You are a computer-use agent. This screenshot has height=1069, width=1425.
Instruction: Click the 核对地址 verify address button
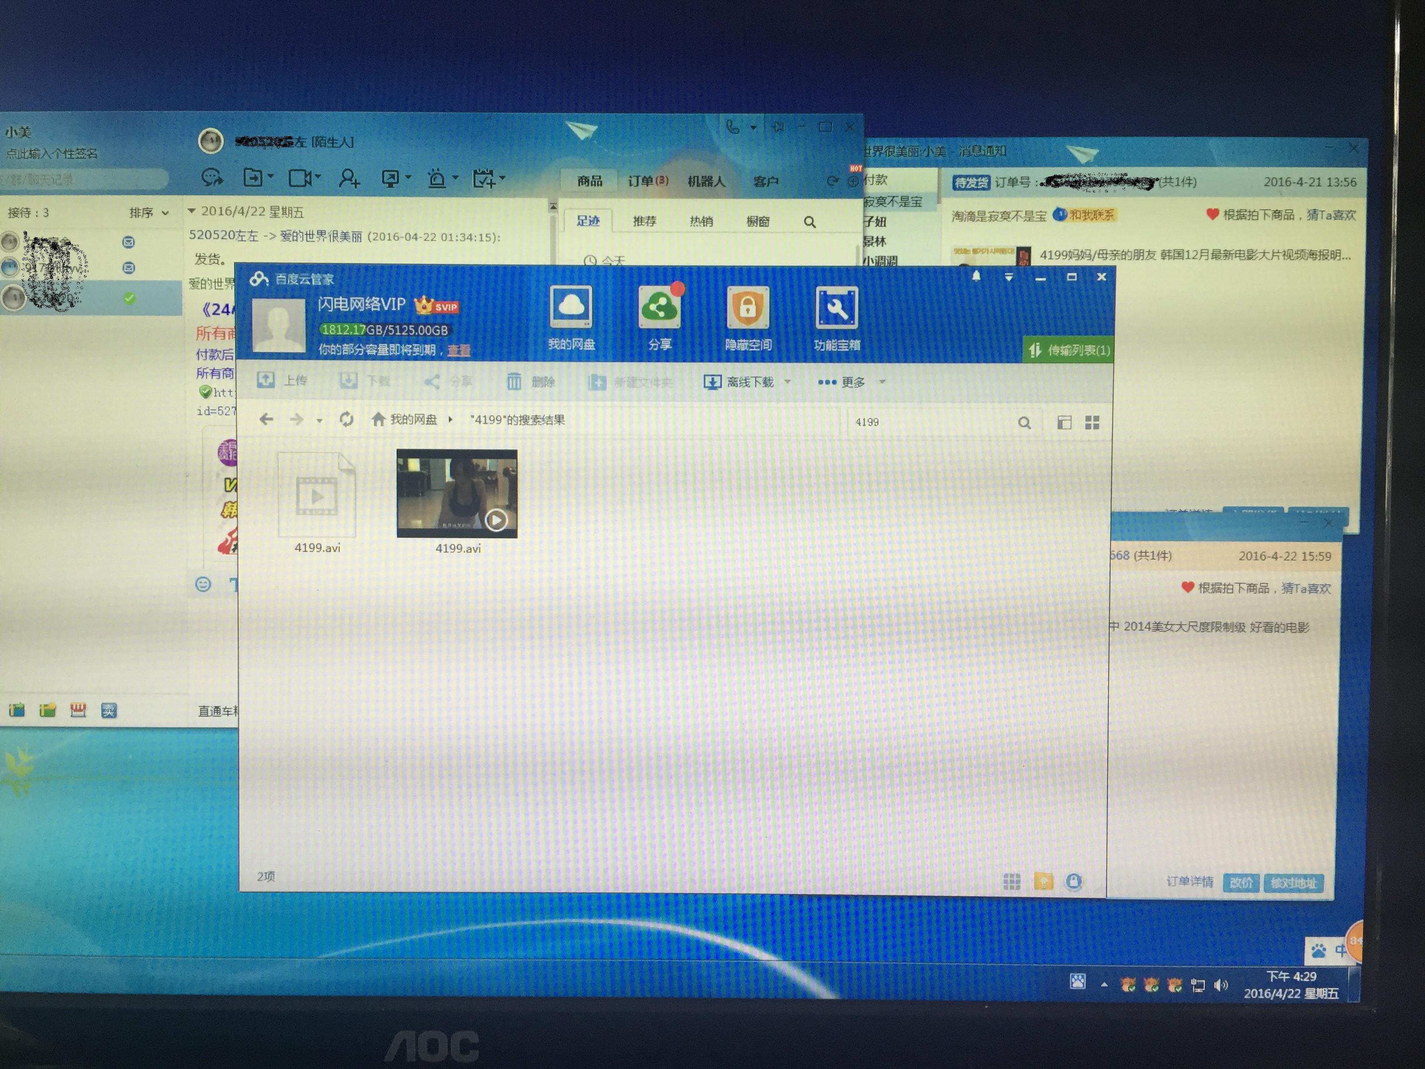pos(1294,883)
